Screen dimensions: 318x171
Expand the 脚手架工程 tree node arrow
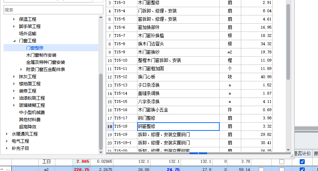tap(14, 26)
